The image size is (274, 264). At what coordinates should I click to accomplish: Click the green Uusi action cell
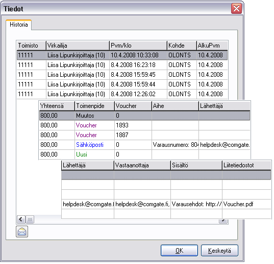94,155
